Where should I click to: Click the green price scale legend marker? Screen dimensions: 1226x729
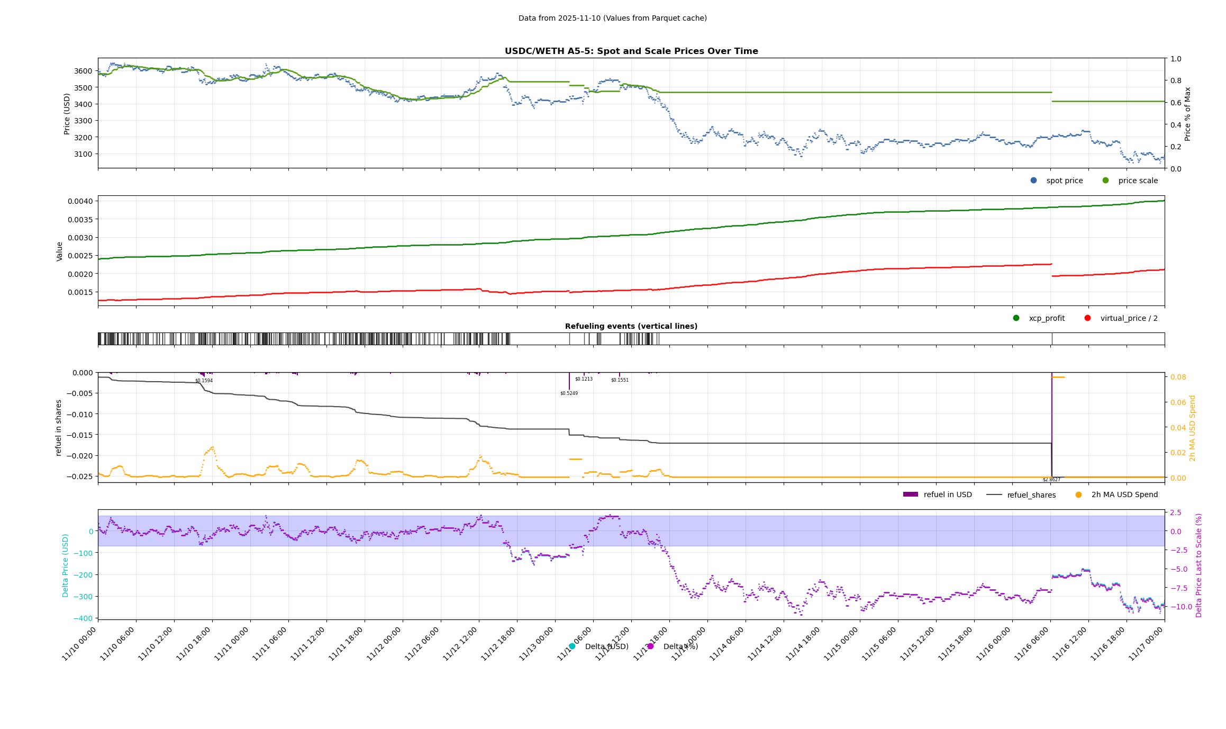(1105, 181)
